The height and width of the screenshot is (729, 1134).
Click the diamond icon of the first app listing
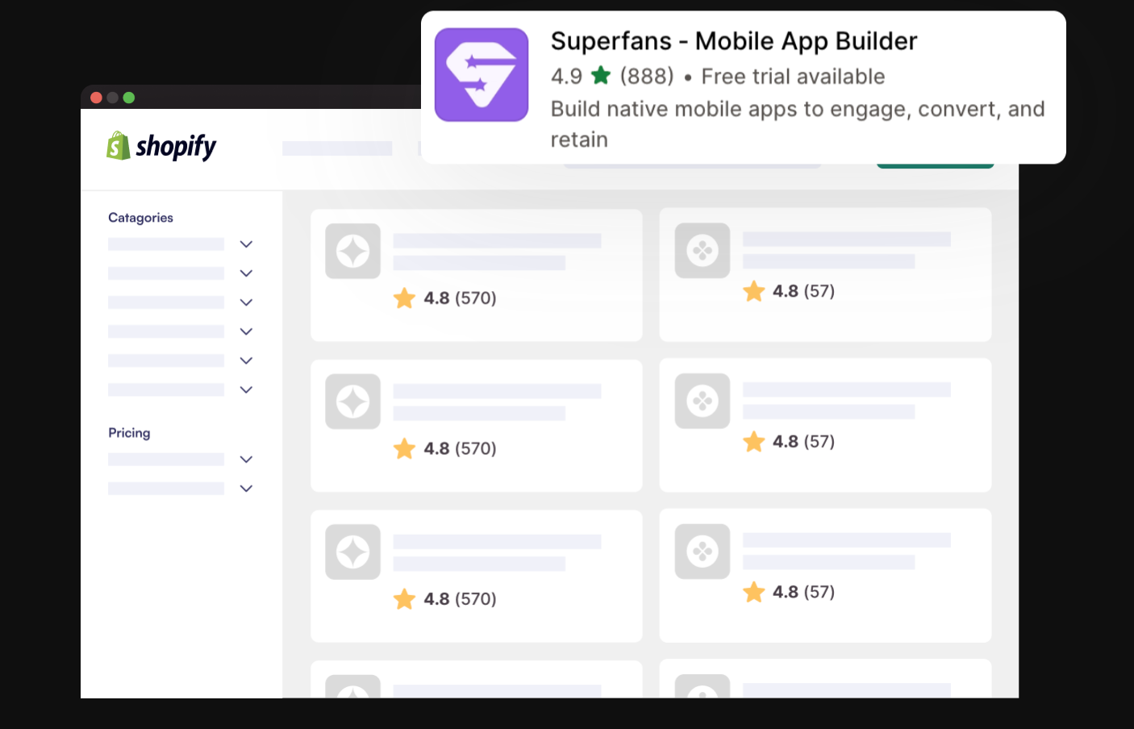pos(352,251)
